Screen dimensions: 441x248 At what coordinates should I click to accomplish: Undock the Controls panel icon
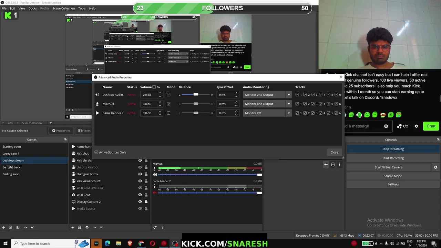[438, 139]
